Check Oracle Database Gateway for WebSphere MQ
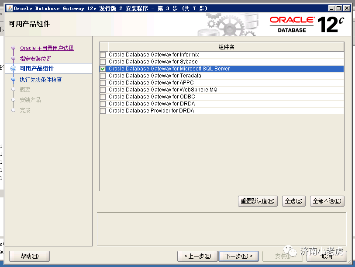The height and width of the screenshot is (267, 355). (x=103, y=90)
